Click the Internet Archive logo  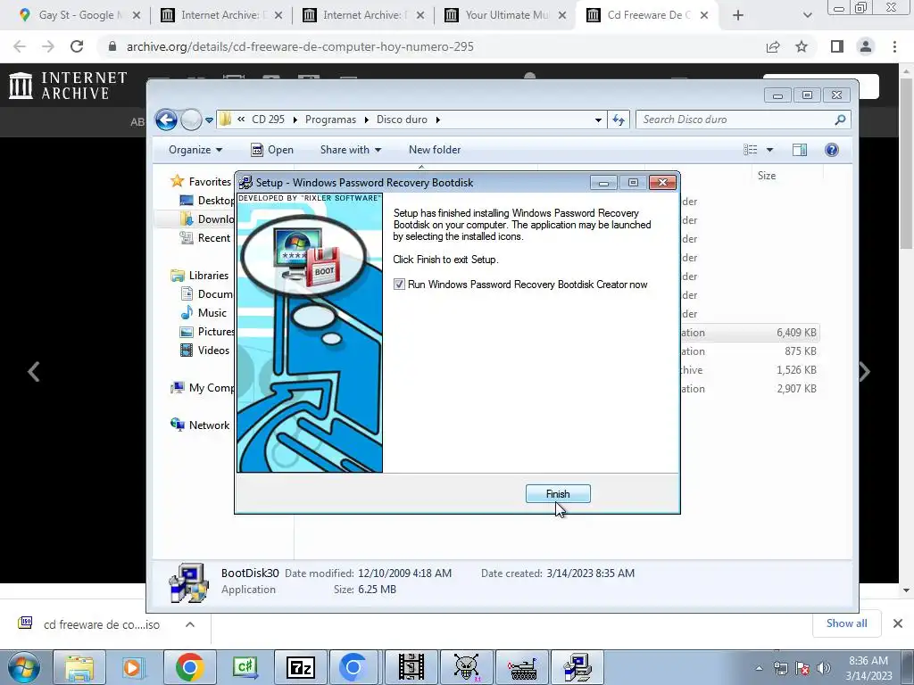tap(68, 85)
